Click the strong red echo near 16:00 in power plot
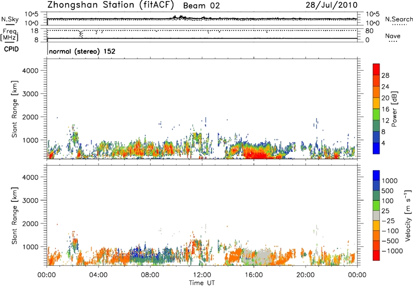The height and width of the screenshot is (286, 413). coord(257,153)
